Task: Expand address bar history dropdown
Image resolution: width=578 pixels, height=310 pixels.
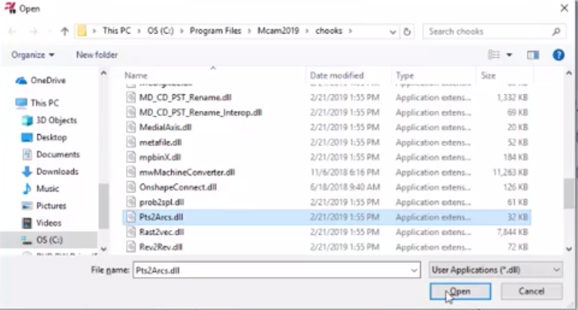Action: 393,32
